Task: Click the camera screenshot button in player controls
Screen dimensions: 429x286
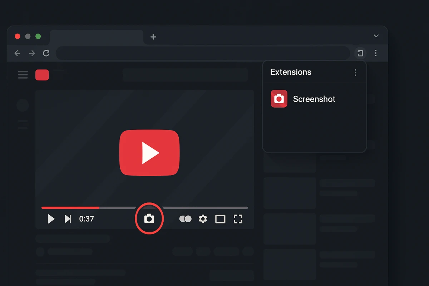Action: pos(149,218)
